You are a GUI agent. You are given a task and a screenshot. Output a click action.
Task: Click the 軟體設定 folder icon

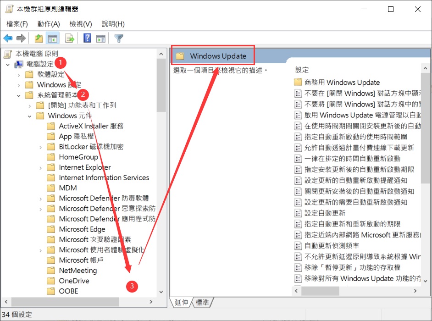[29, 74]
